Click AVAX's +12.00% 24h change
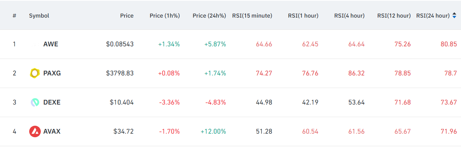This screenshot has width=461, height=148. point(213,131)
